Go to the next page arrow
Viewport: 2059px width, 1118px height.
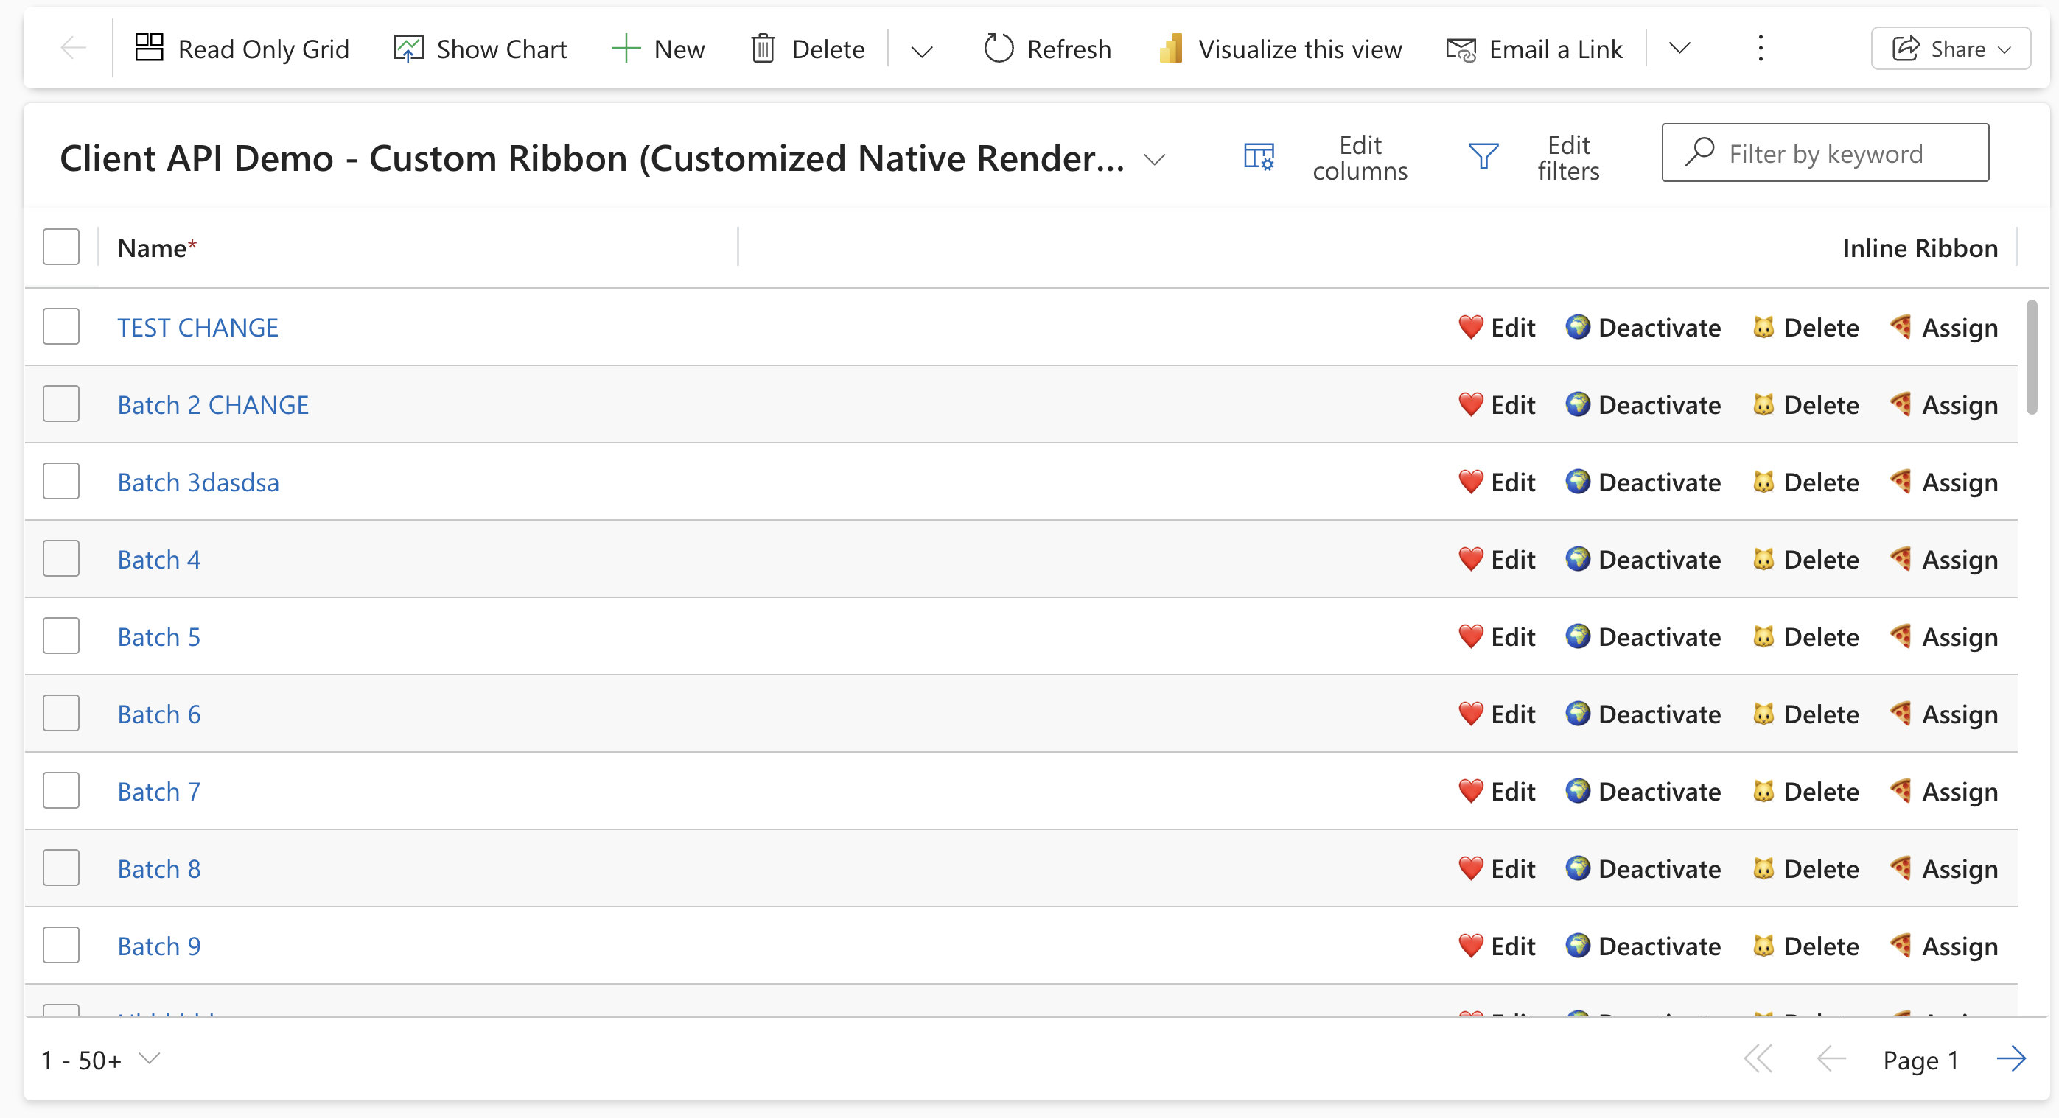(2012, 1059)
